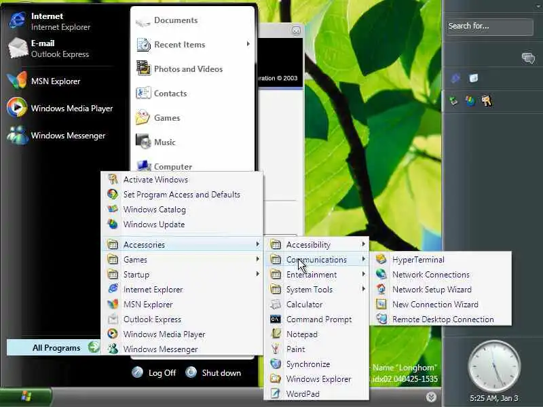Start the Network Setup Wizard

click(441, 289)
